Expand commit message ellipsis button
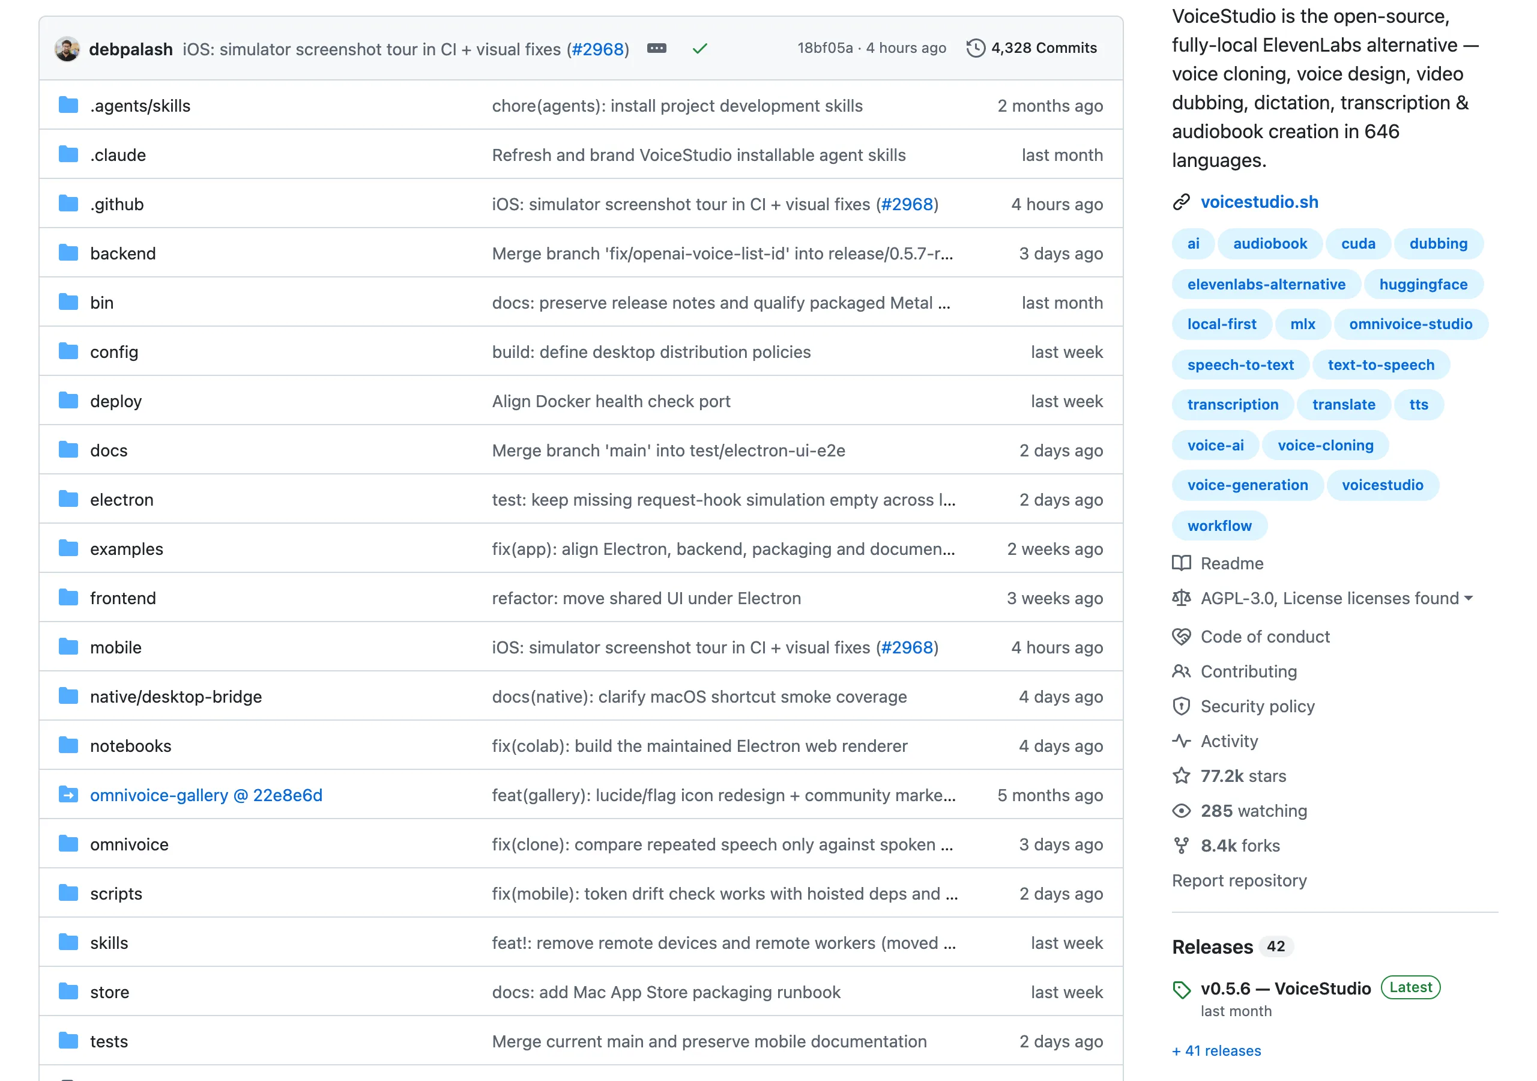The image size is (1537, 1081). pos(657,48)
